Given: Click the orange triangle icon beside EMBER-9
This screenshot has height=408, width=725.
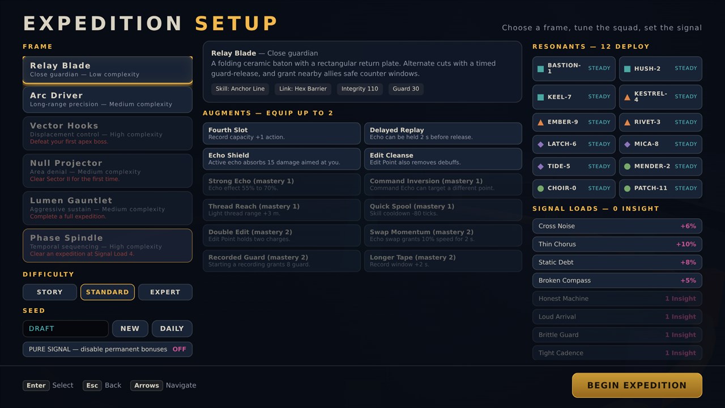Looking at the screenshot, I should pos(540,122).
